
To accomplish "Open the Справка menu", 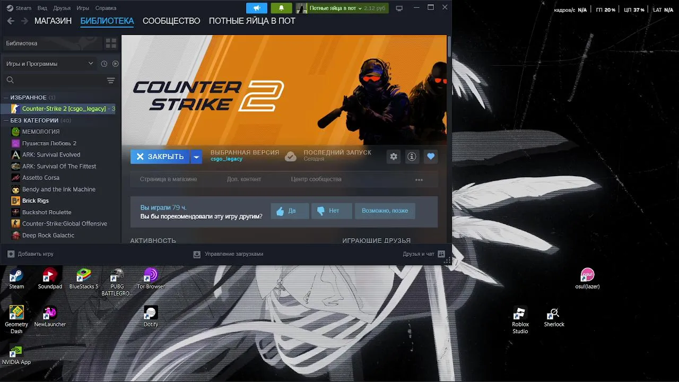I will click(x=106, y=8).
